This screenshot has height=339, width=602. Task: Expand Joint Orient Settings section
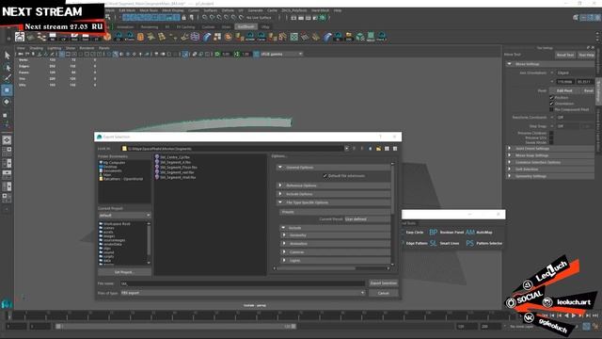click(x=549, y=149)
